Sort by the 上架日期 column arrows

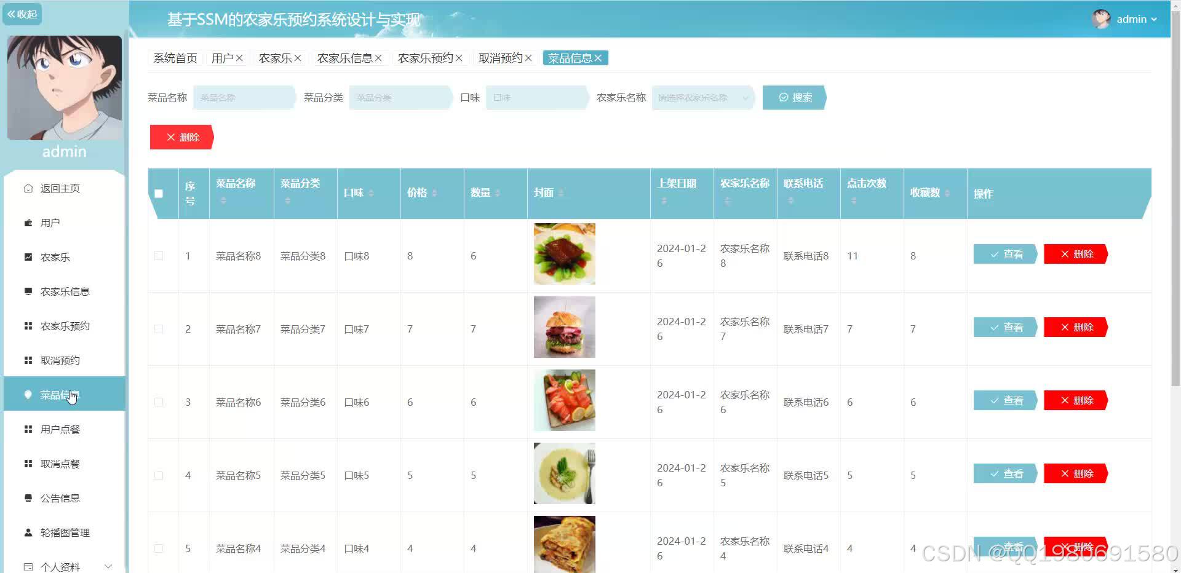point(664,200)
